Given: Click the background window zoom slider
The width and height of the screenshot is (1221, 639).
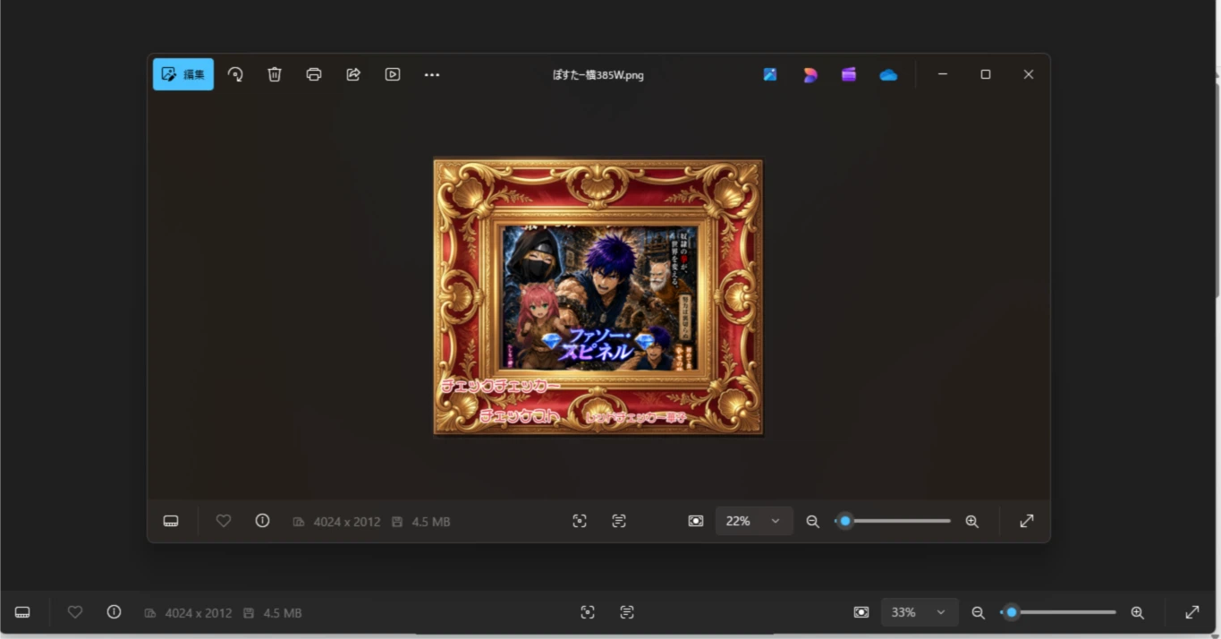Looking at the screenshot, I should pyautogui.click(x=1058, y=612).
